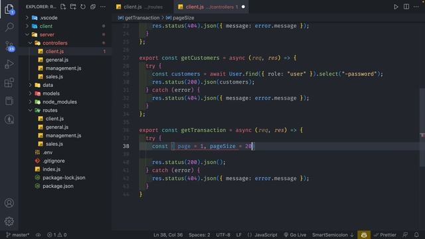Change end of line sequence LF
Image resolution: width=425 pixels, height=239 pixels.
click(x=239, y=235)
